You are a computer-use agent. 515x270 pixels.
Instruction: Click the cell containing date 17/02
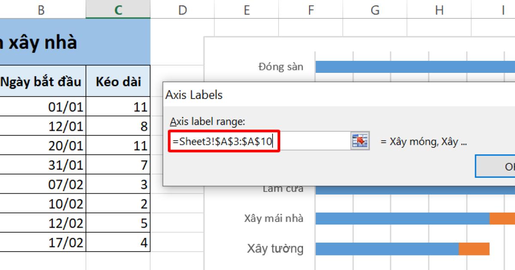64,242
